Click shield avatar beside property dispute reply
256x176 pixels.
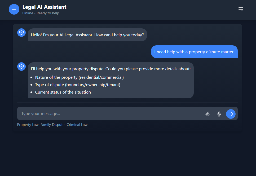pyautogui.click(x=21, y=67)
